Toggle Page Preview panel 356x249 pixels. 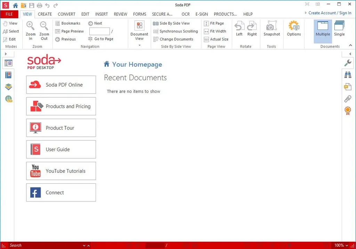(x=70, y=31)
